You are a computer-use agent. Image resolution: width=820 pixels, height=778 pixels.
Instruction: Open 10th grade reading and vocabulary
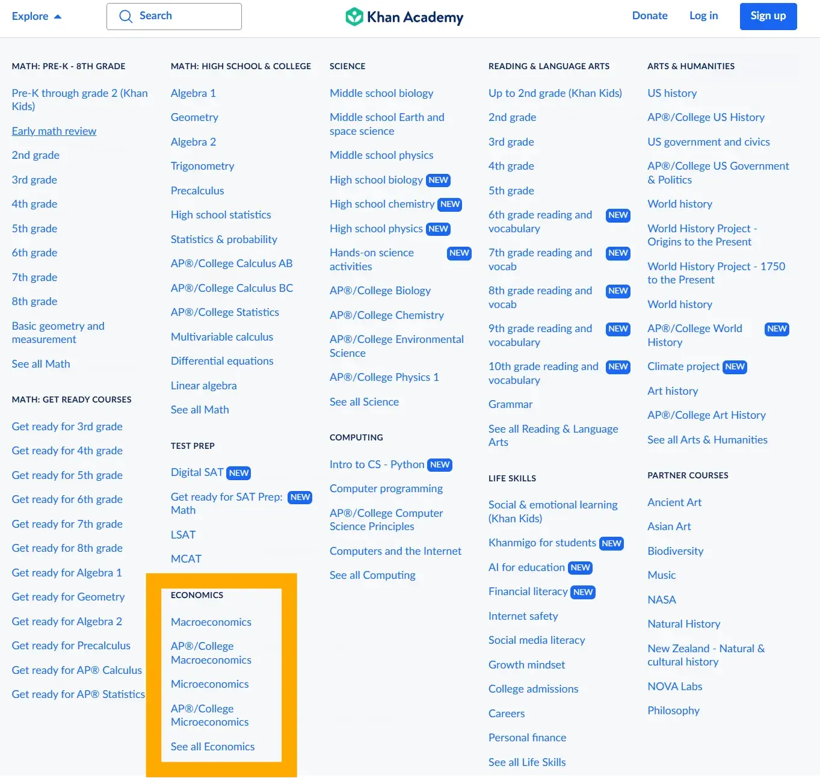point(543,373)
